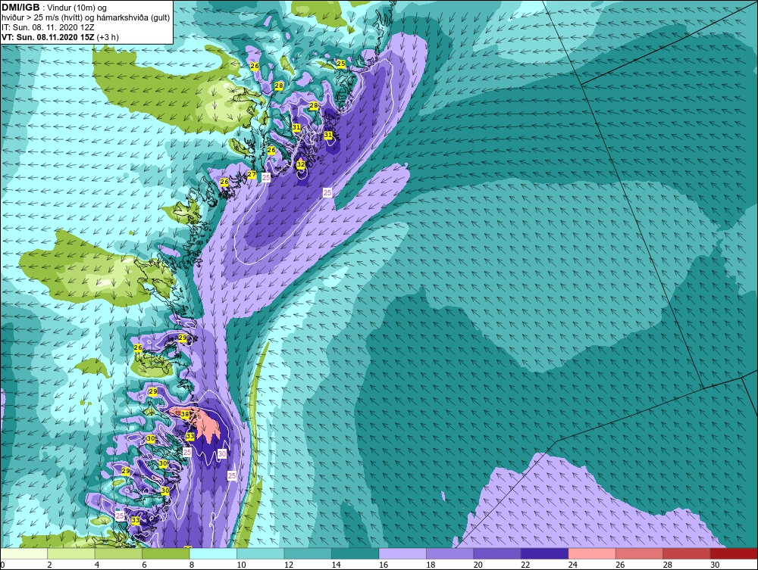Click the yellow max gust label "27"
Screen dimensions: 758x570
(x=252, y=174)
